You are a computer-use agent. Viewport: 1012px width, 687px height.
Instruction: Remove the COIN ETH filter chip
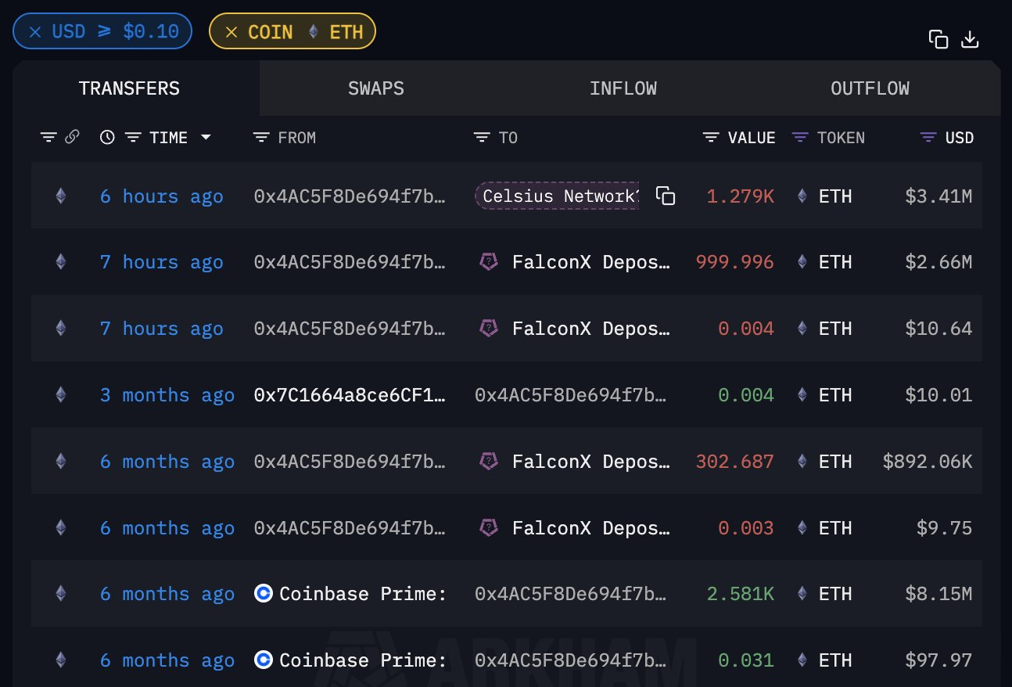231,32
